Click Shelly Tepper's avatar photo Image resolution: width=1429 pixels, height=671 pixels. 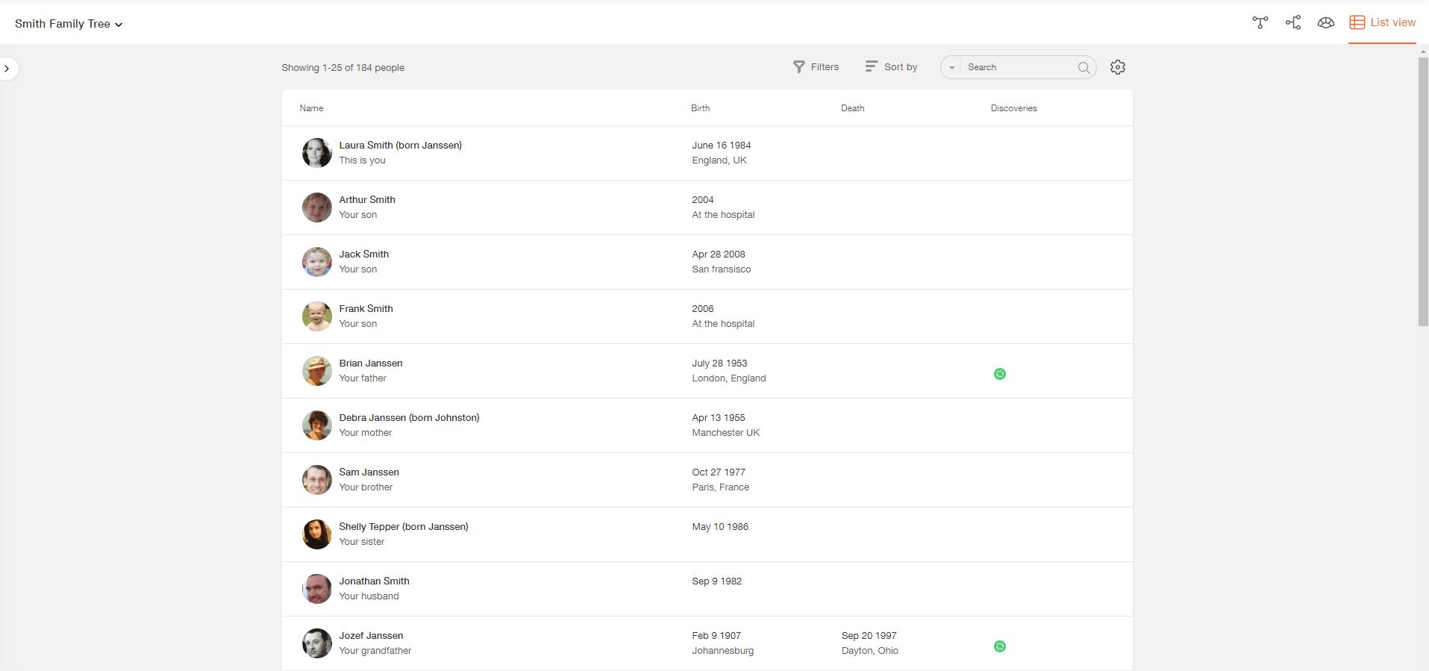[317, 534]
